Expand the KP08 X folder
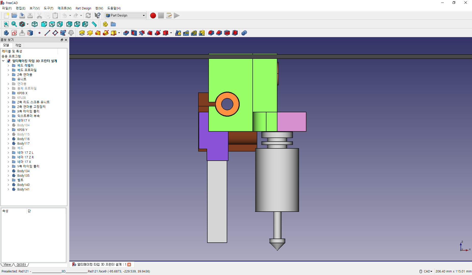Image resolution: width=472 pixels, height=275 pixels. pyautogui.click(x=8, y=93)
